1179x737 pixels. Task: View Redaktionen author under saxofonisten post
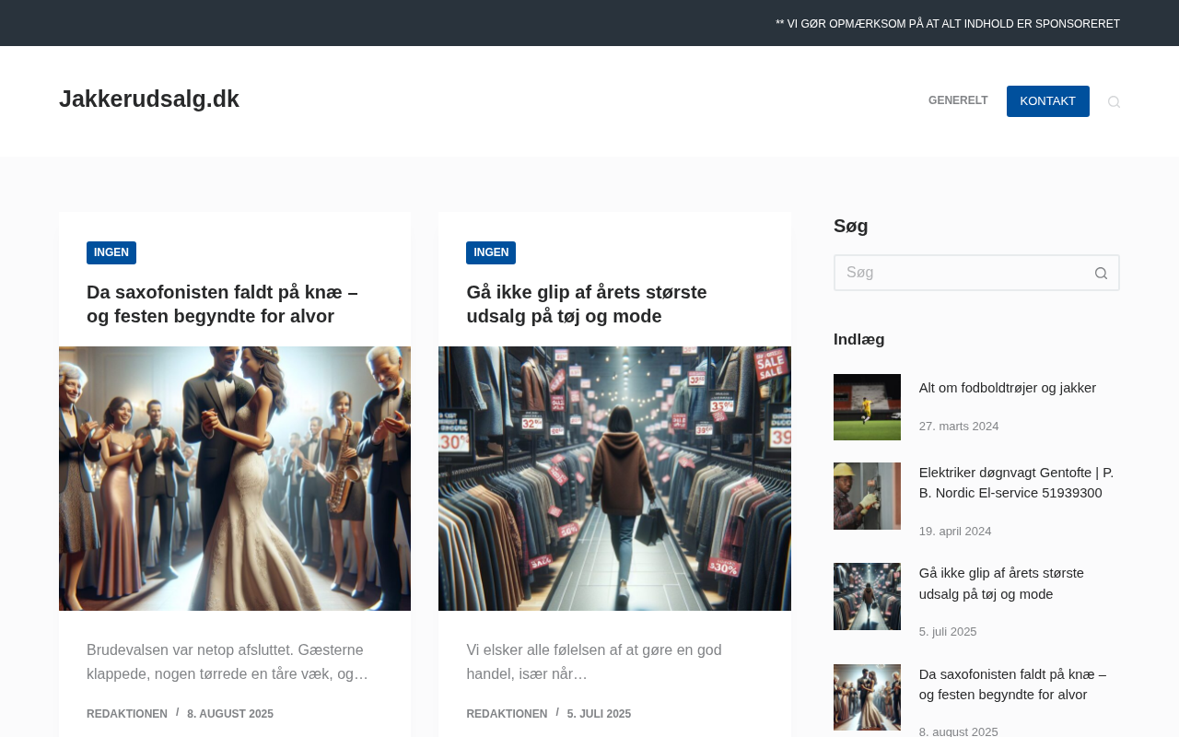[127, 714]
